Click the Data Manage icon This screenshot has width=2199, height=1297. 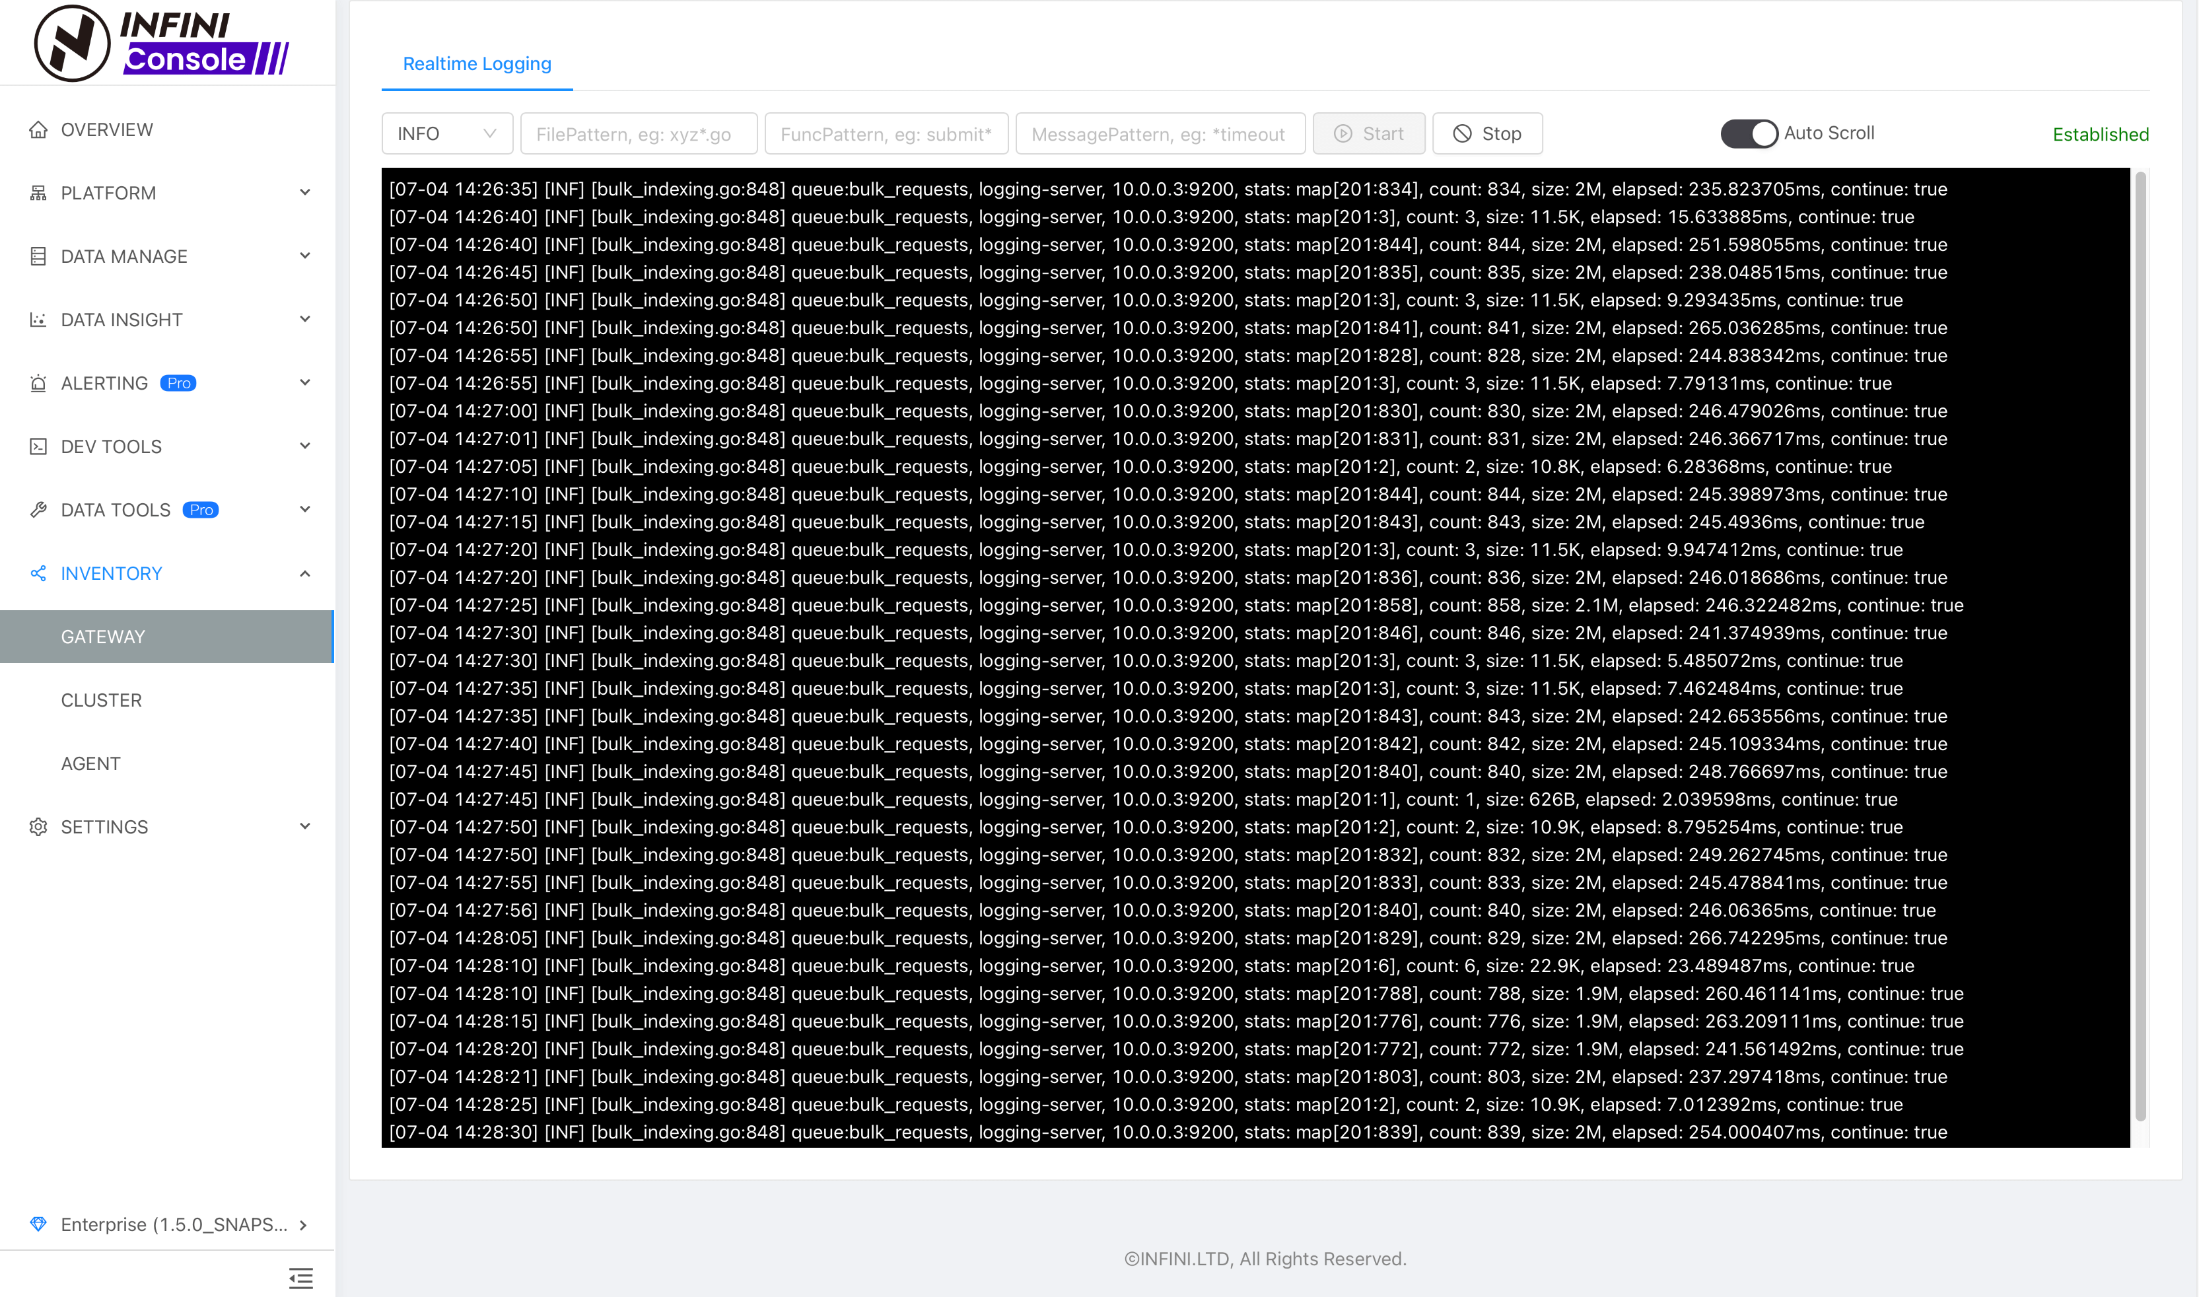(38, 256)
